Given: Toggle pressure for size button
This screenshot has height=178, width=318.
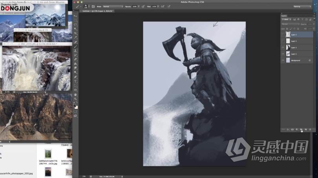Looking at the screenshot, I should coord(169,7).
